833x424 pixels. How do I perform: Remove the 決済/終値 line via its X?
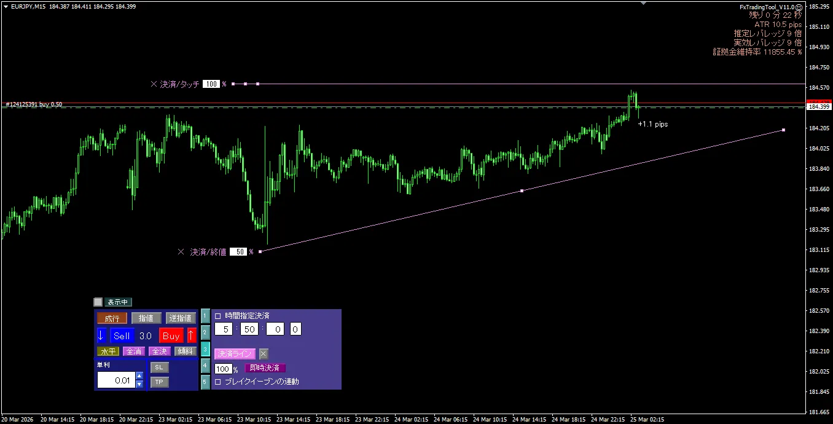click(x=181, y=252)
